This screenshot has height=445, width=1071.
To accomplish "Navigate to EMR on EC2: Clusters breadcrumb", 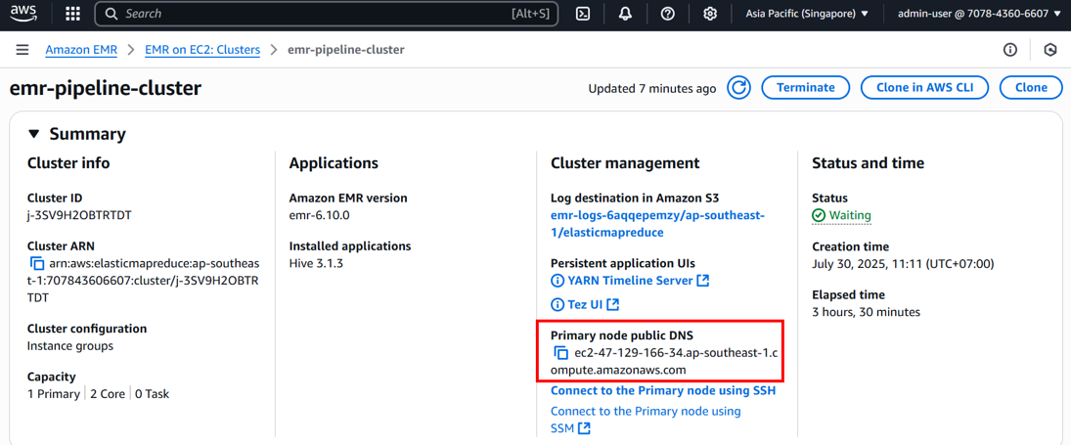I will pos(202,50).
